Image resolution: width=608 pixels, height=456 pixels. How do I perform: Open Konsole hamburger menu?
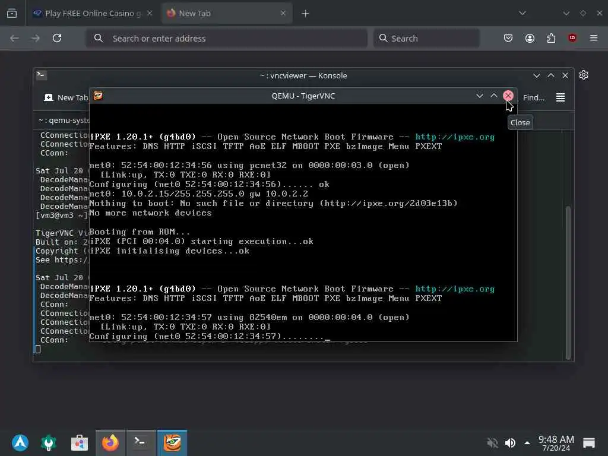pos(560,98)
